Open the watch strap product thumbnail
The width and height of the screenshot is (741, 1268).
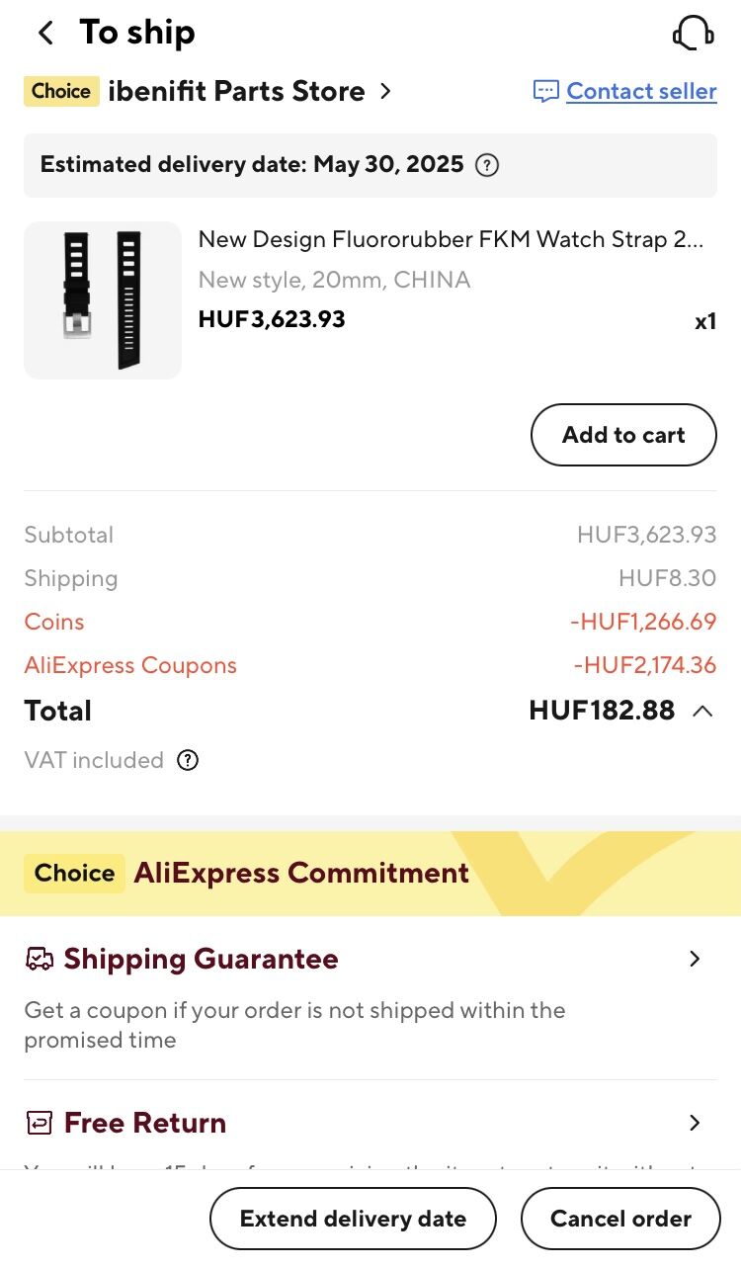tap(103, 300)
